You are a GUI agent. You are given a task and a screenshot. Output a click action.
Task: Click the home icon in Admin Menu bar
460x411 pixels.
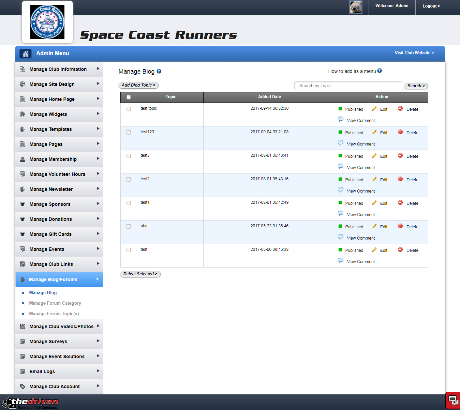point(26,54)
